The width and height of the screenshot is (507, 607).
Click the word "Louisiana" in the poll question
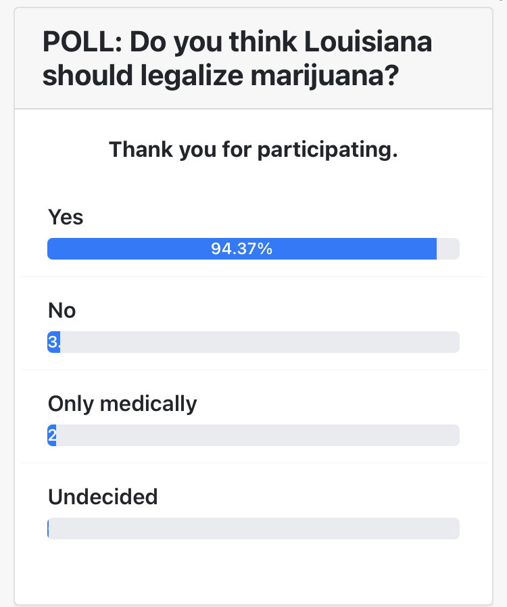pos(368,43)
